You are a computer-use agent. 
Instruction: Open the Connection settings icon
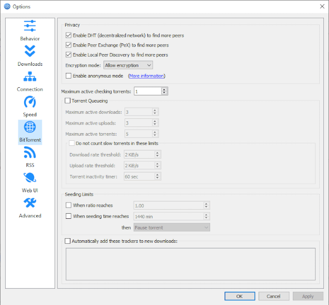pyautogui.click(x=30, y=77)
